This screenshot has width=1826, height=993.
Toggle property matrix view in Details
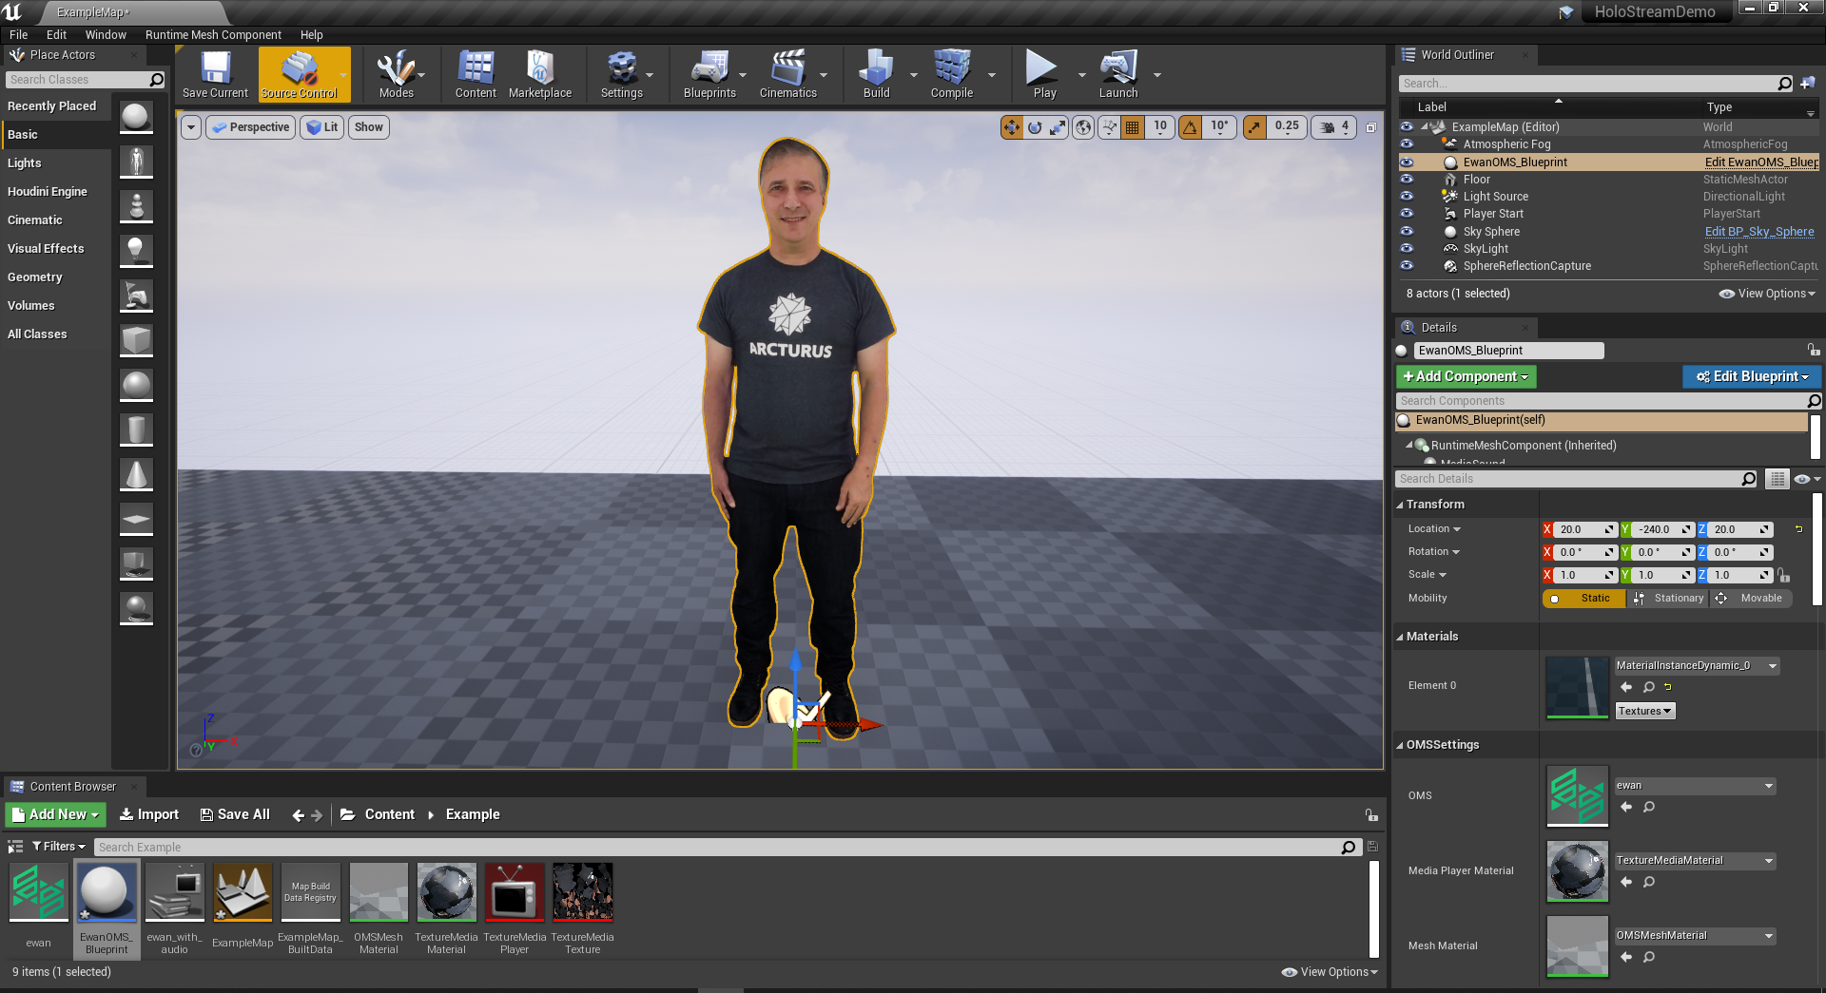click(x=1777, y=479)
